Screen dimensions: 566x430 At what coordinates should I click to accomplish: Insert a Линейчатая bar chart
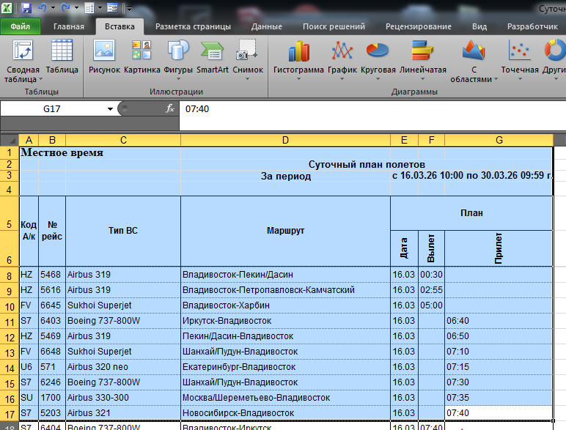[x=423, y=59]
